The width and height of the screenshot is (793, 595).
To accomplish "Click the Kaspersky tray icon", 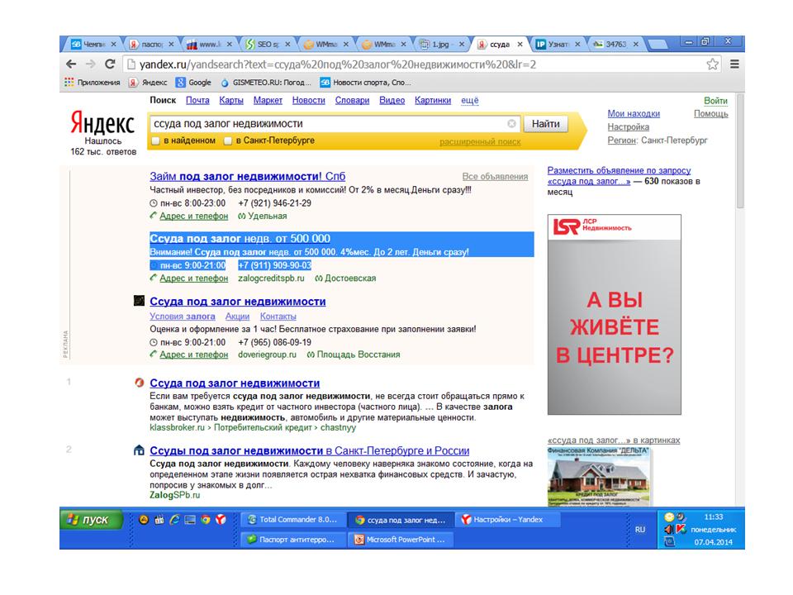I will tap(681, 530).
